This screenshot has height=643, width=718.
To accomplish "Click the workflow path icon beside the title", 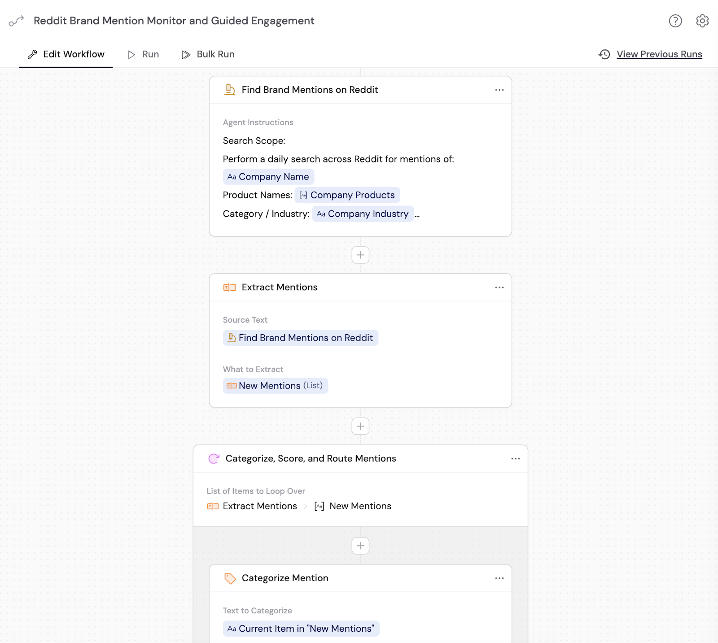I will pyautogui.click(x=16, y=21).
